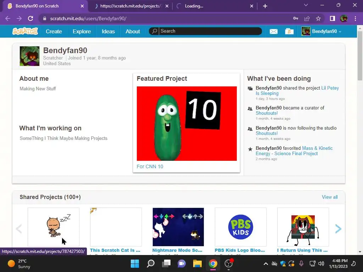363x272 pixels.
Task: Open the clock showing 4:48 PM 1/13/2023
Action: tap(338, 263)
